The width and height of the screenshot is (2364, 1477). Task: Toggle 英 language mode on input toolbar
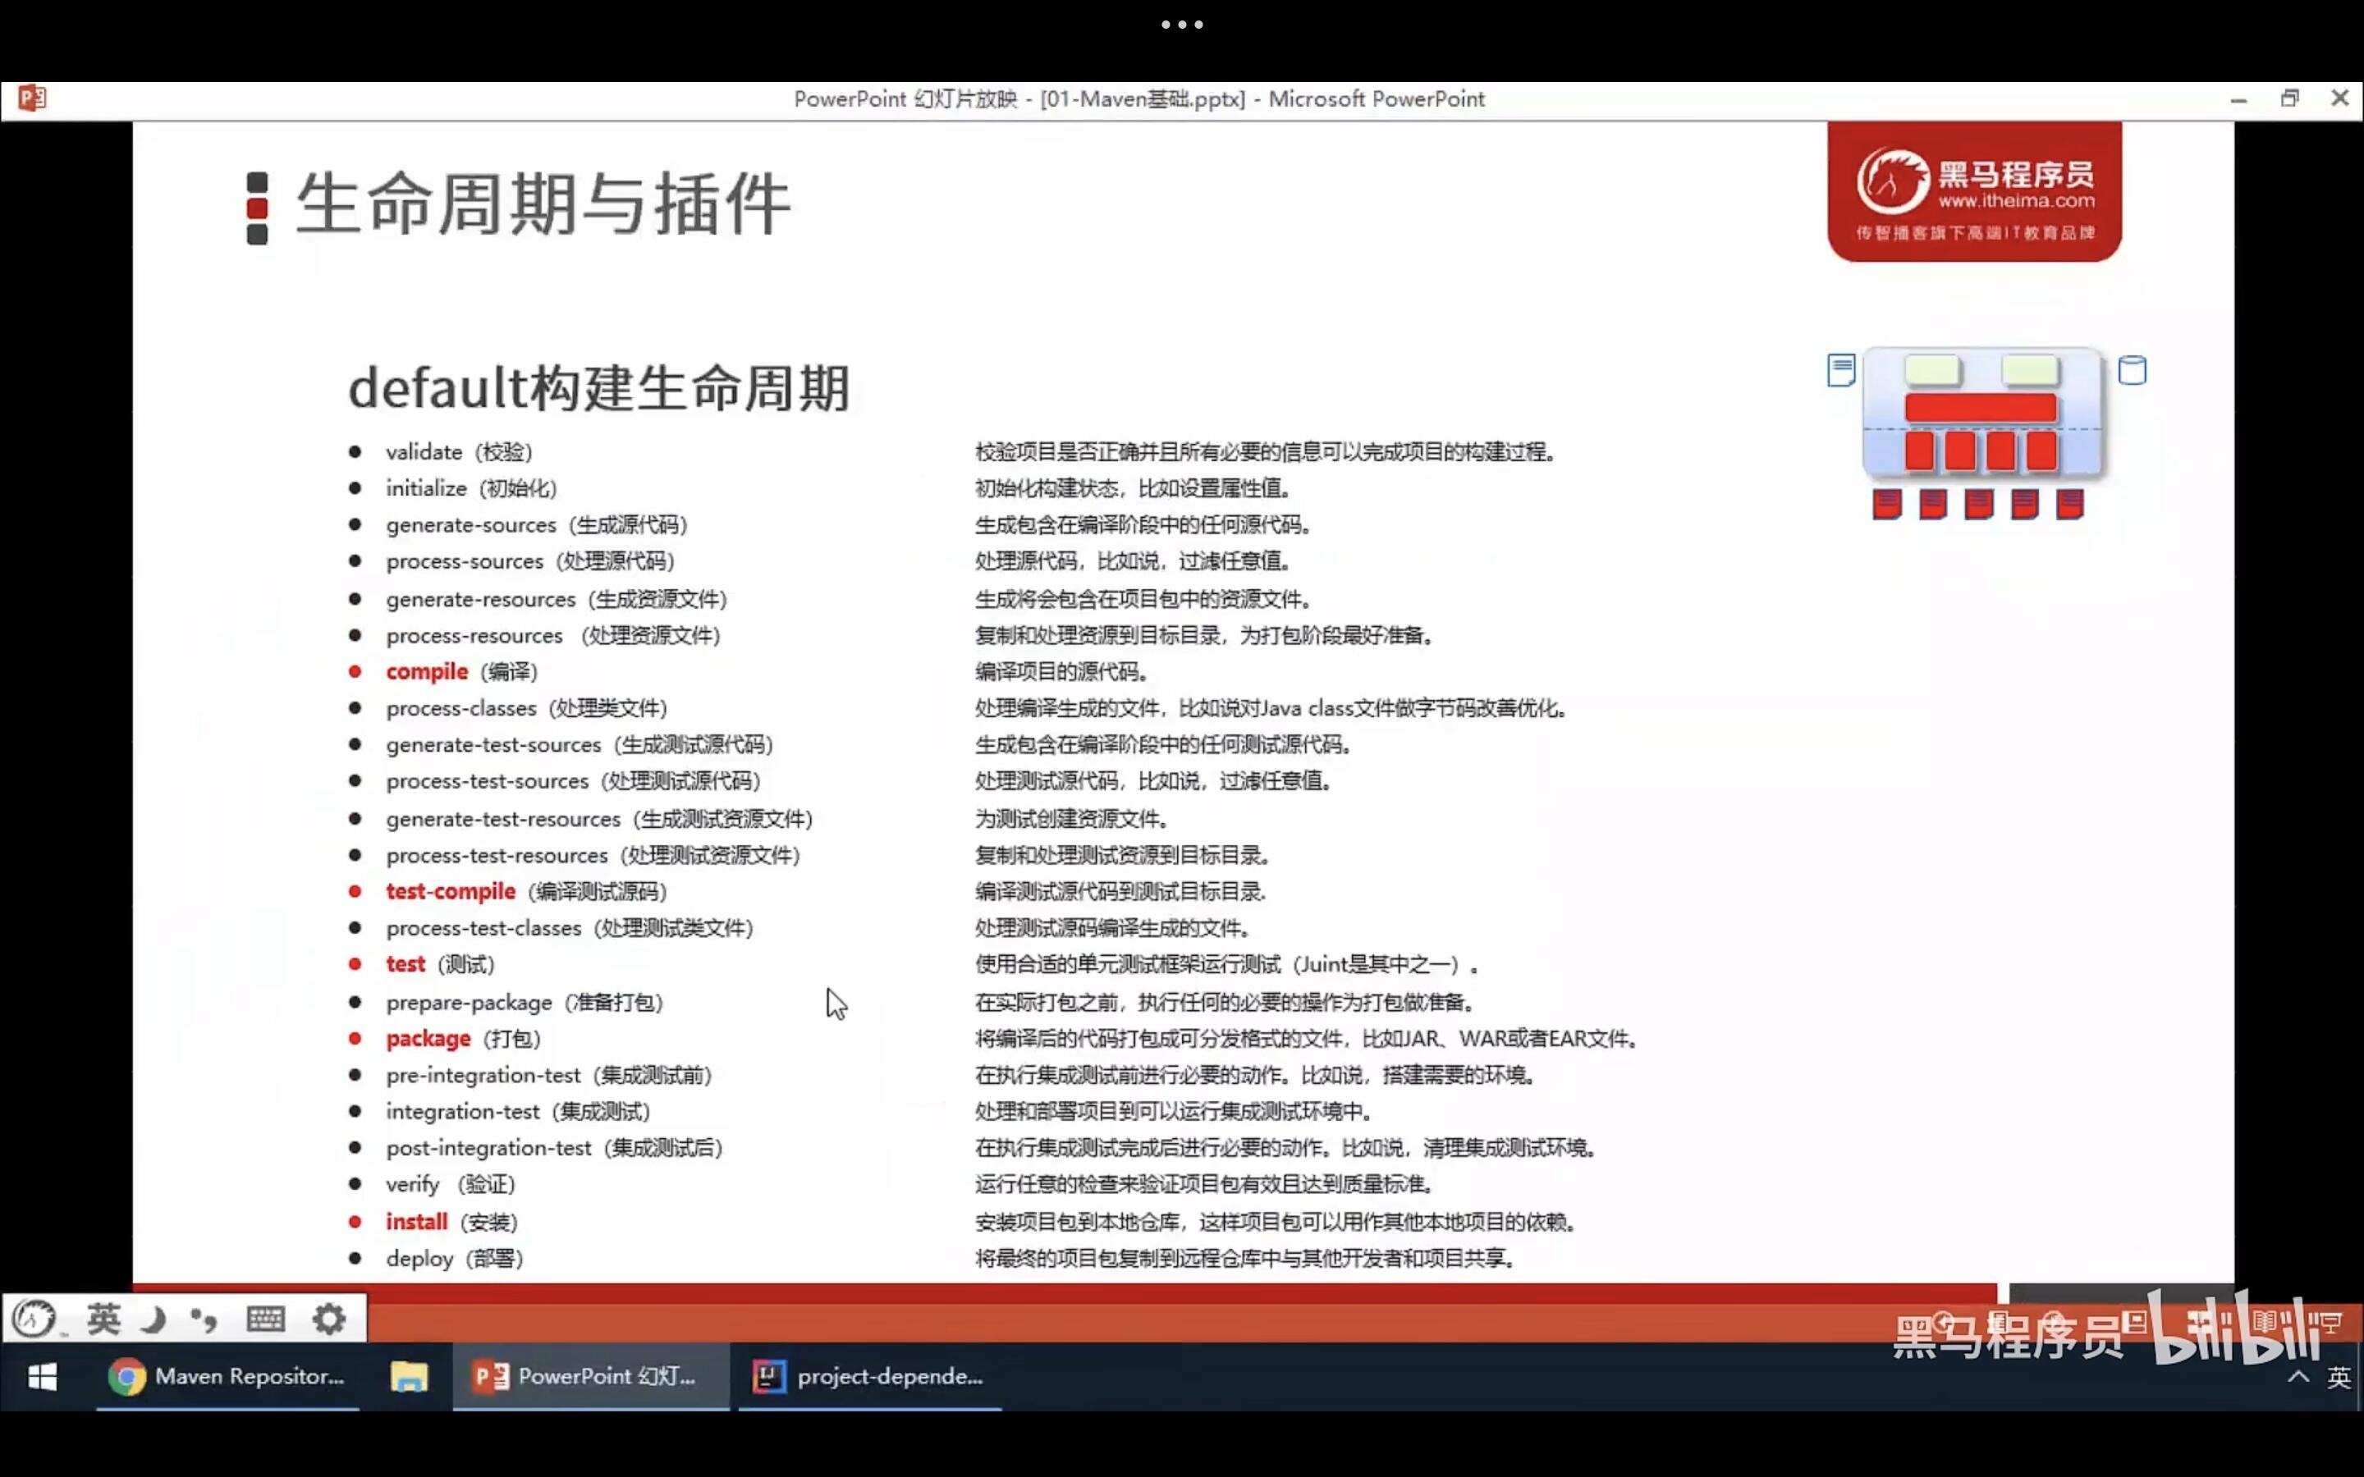pyautogui.click(x=103, y=1319)
